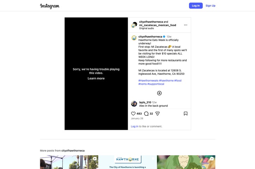This screenshot has height=169, width=255.
Task: Click the January 26 post date
Action: (x=137, y=119)
